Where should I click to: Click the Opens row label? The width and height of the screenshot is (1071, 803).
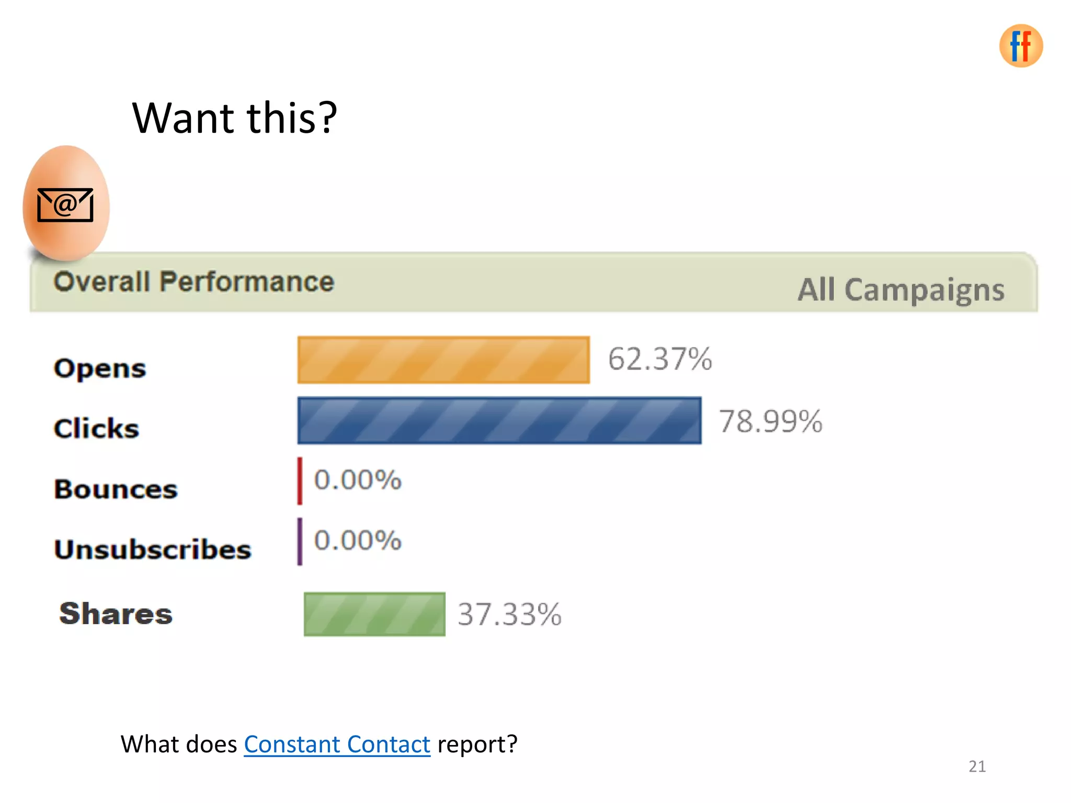pyautogui.click(x=100, y=369)
